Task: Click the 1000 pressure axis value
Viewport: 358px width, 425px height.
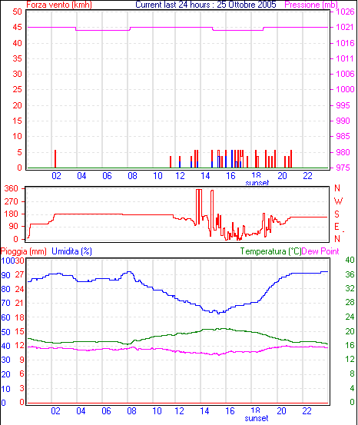Action: [x=345, y=89]
